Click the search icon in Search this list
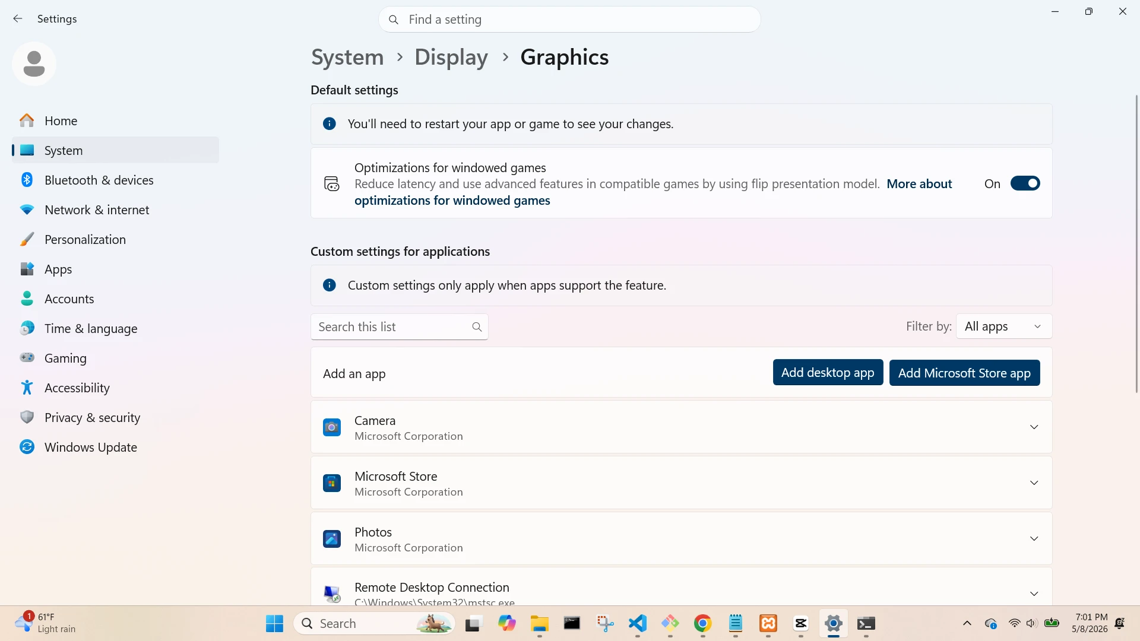 pos(477,327)
